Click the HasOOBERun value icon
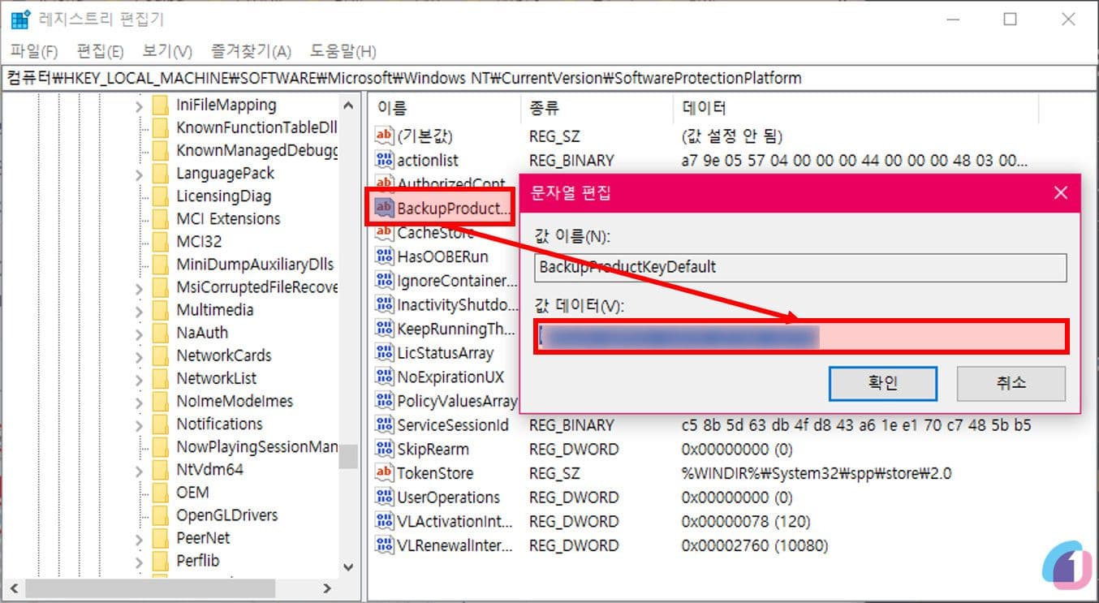This screenshot has height=603, width=1099. tap(384, 256)
